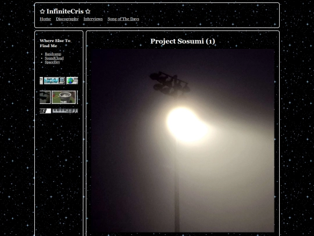Image resolution: width=314 pixels, height=236 pixels.
Task: Click the trash bucket stamp image
Action: pos(64,97)
